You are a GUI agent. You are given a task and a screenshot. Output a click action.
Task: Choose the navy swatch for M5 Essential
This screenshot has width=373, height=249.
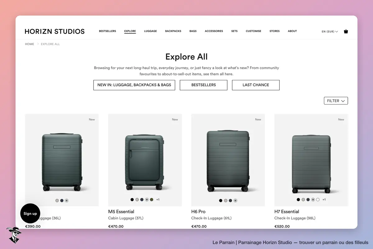pyautogui.click(x=142, y=200)
